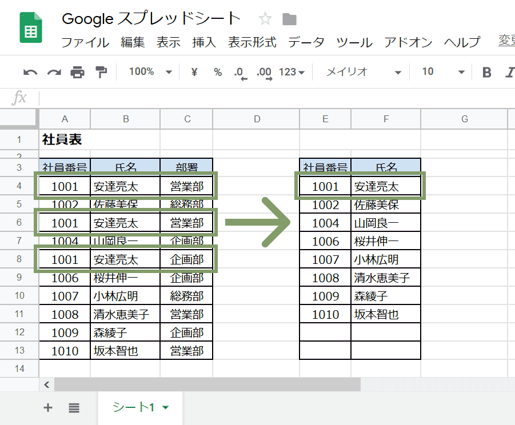Open the データ menu
Viewport: 515px width, 425px height.
pyautogui.click(x=306, y=42)
